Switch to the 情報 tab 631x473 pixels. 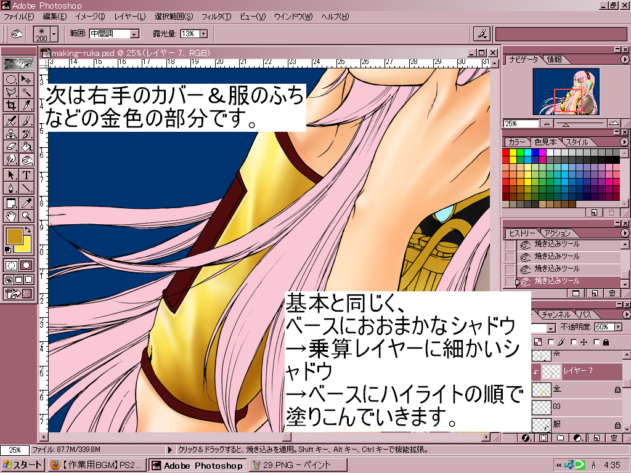[x=555, y=60]
